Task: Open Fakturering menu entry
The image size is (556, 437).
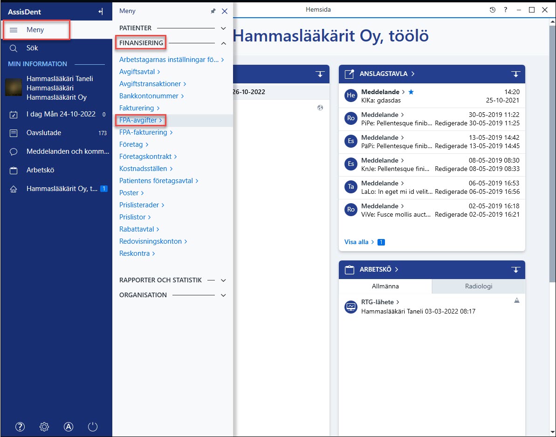Action: click(139, 108)
